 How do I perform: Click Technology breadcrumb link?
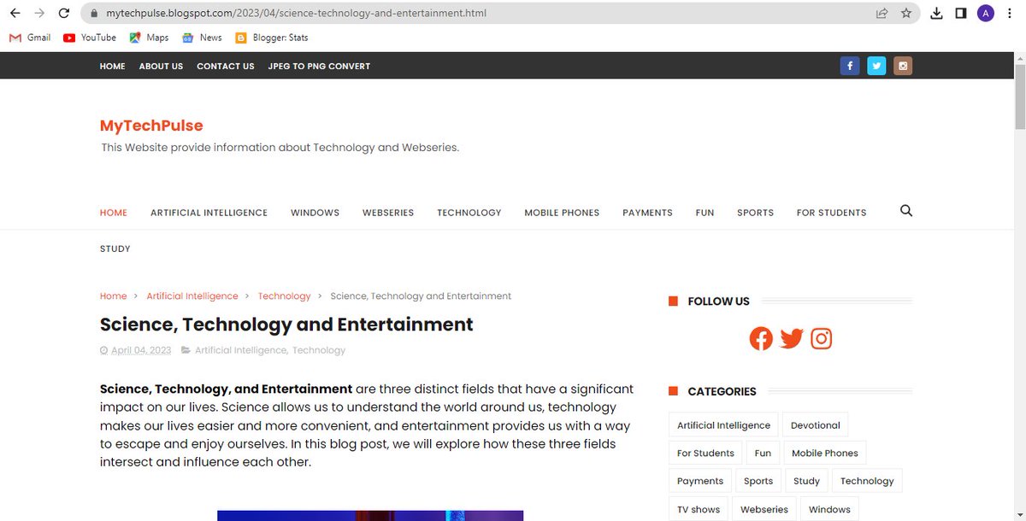[x=284, y=296]
